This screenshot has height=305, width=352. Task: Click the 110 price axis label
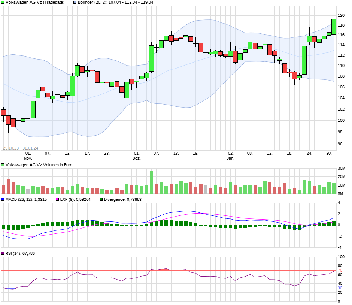(x=341, y=66)
